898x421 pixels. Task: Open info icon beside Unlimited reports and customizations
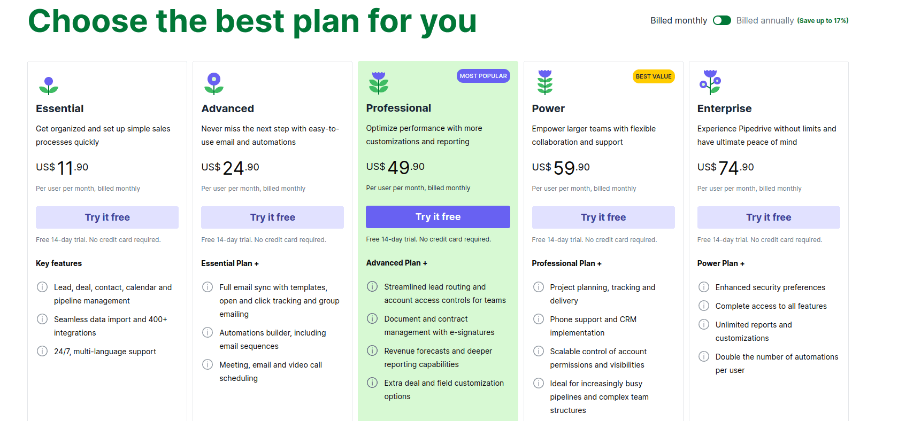(703, 324)
